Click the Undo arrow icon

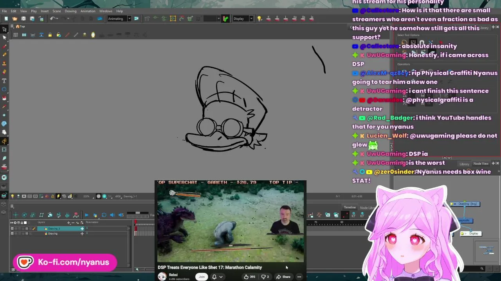click(52, 19)
